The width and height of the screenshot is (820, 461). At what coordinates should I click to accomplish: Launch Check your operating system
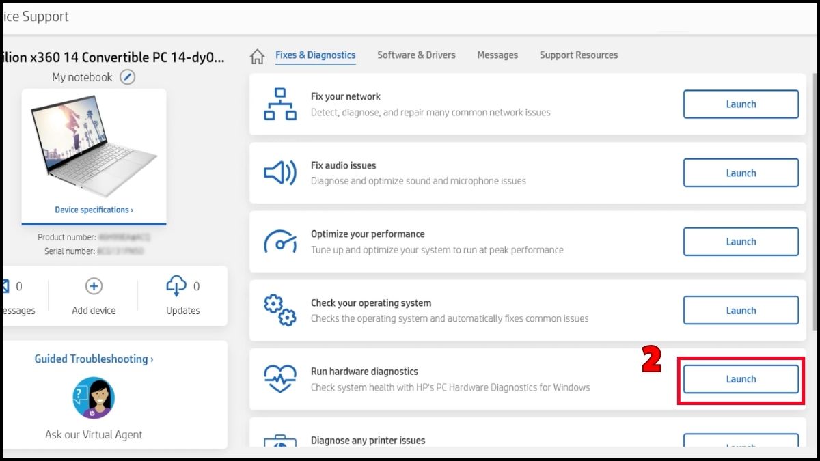pyautogui.click(x=741, y=310)
